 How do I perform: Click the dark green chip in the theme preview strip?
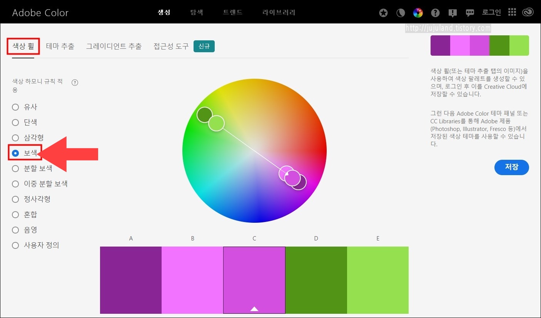499,45
